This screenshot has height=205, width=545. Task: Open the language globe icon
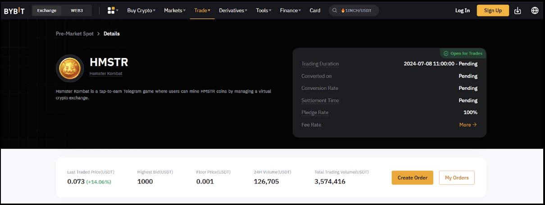point(535,10)
